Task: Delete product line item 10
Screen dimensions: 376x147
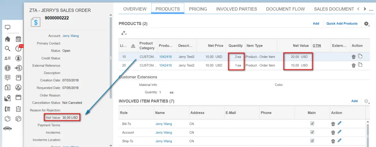Action: [x=354, y=57]
